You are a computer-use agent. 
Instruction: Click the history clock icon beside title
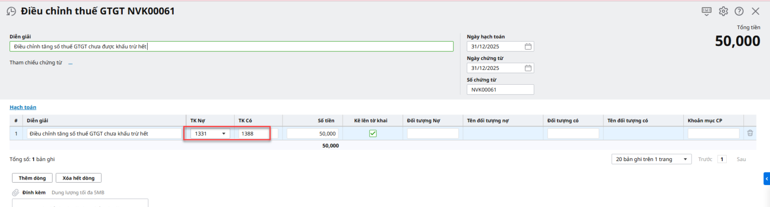[11, 11]
